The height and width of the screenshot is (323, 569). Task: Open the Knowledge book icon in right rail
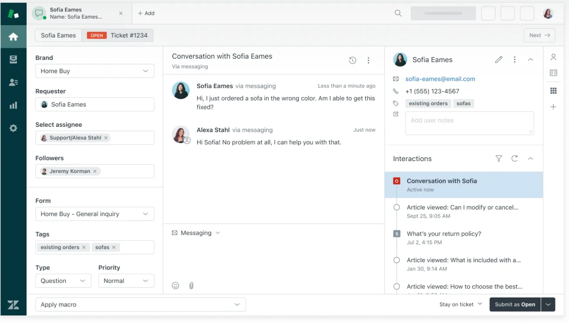click(x=553, y=73)
